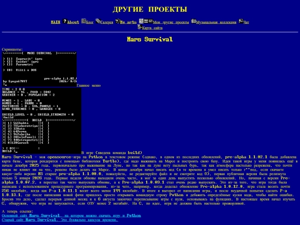
Task: Open the Блог navigation link
Action: [90, 22]
